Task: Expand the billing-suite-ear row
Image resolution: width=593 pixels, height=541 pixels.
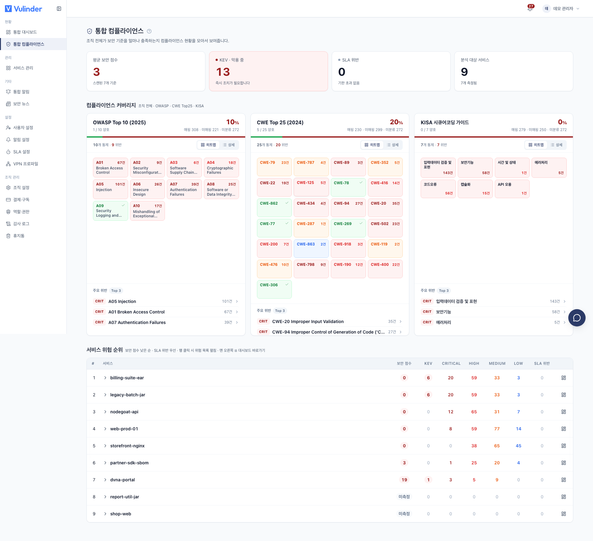Action: pyautogui.click(x=105, y=378)
